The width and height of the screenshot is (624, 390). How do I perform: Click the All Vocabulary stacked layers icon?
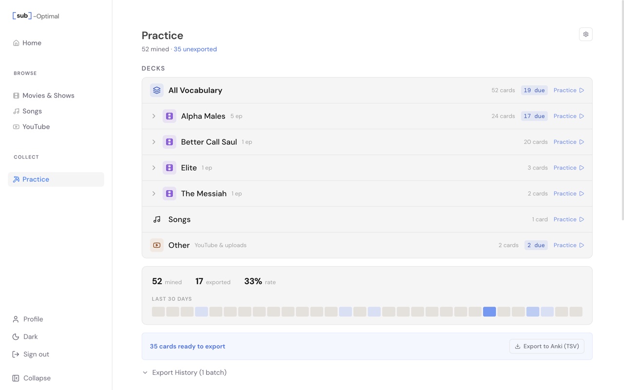pyautogui.click(x=156, y=90)
